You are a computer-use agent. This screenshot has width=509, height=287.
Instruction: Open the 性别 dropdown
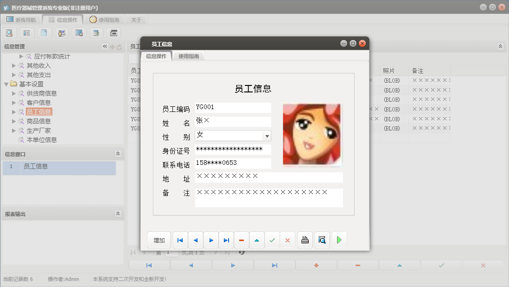(267, 136)
